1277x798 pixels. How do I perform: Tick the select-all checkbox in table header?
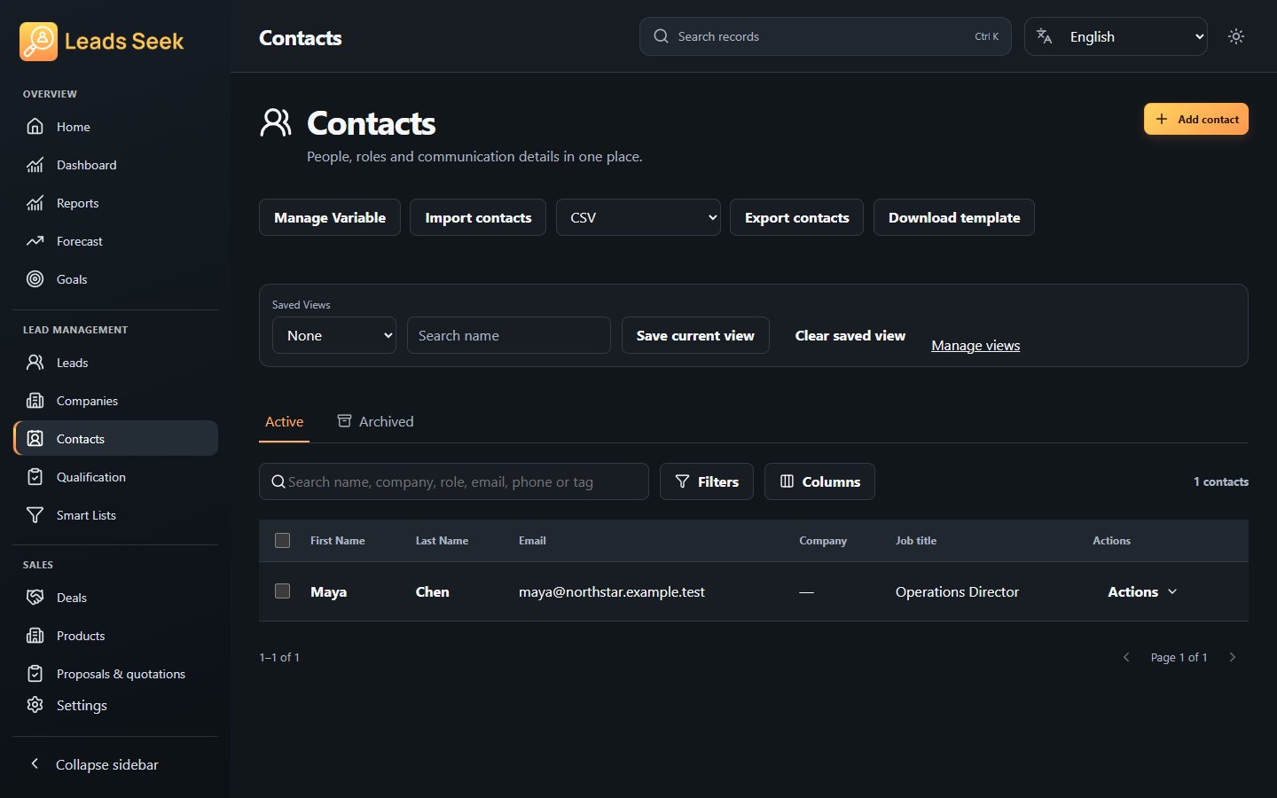coord(283,541)
